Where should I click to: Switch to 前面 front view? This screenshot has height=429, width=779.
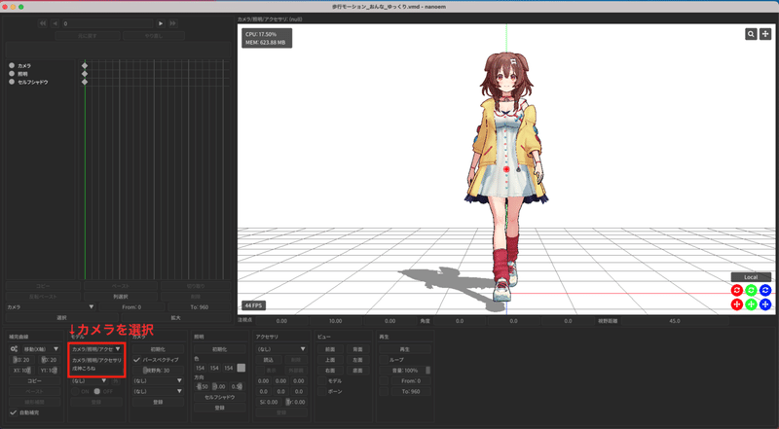(x=330, y=349)
